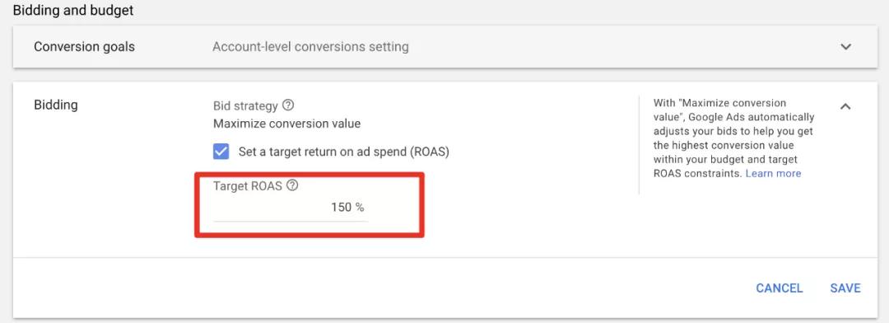Open the Target ROAS help icon
Screen dimensions: 889x323
pyautogui.click(x=292, y=185)
